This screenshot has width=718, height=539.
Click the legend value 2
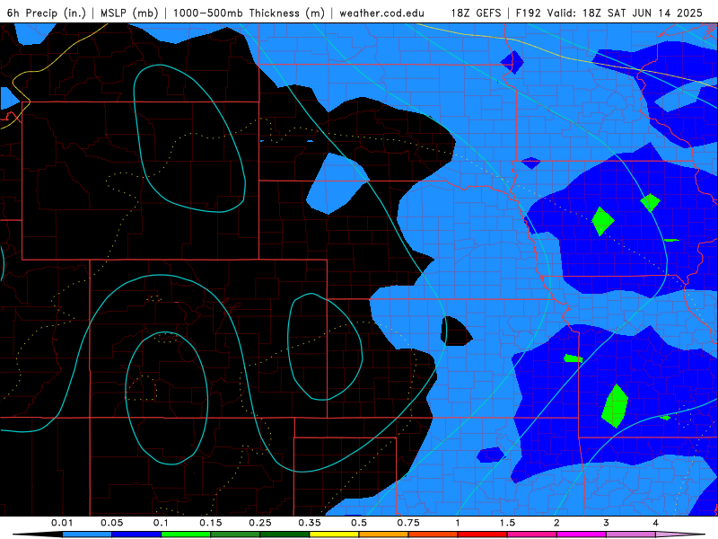coord(556,523)
